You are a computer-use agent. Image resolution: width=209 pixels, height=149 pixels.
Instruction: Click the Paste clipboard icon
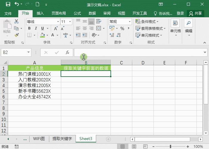(7, 24)
